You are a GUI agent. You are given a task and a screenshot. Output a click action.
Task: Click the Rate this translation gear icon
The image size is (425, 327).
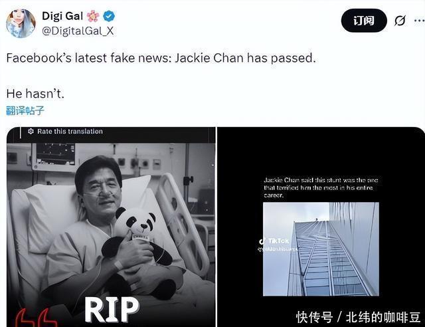click(x=31, y=132)
